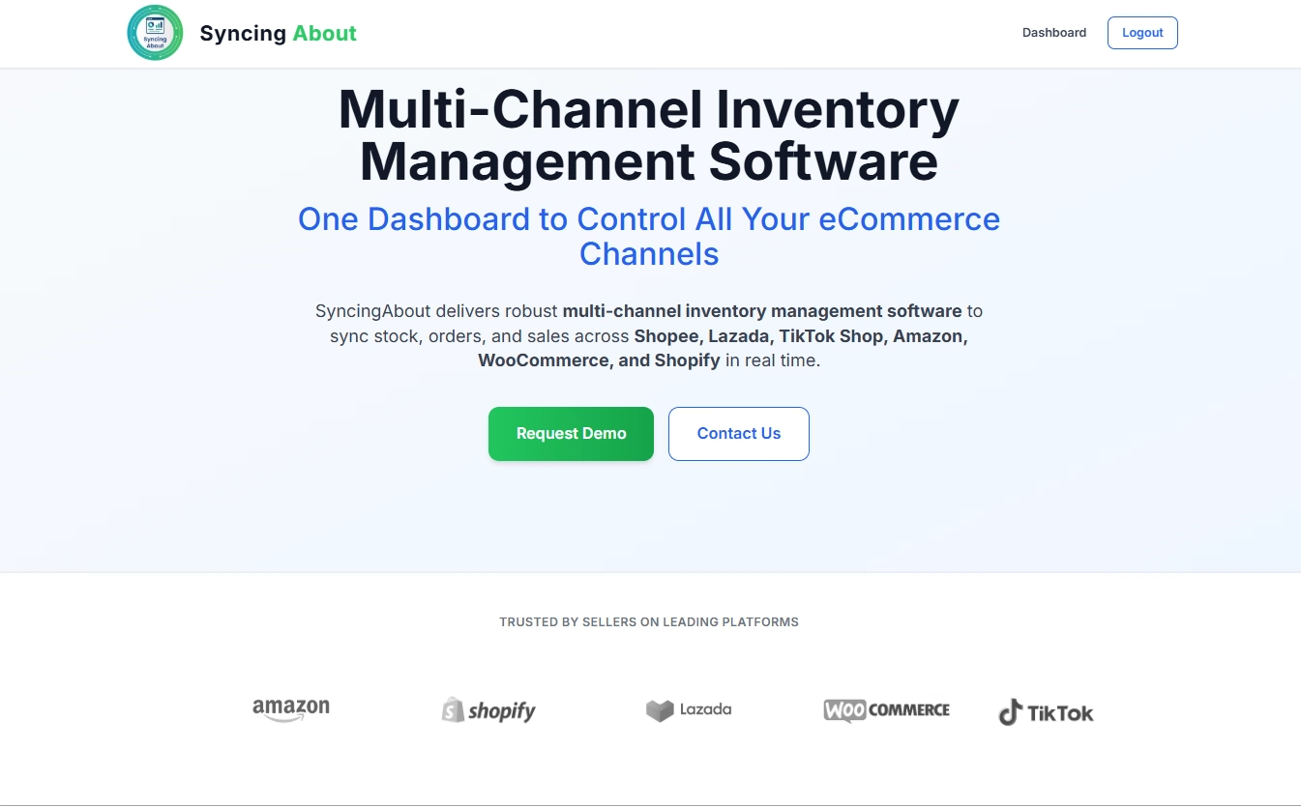Open the Contact Us button
This screenshot has height=806, width=1301.
point(739,434)
